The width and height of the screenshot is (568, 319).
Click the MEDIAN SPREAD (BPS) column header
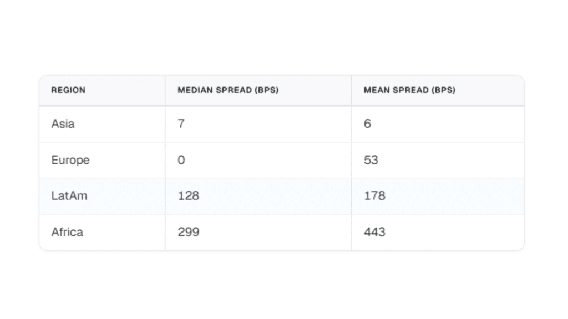tap(228, 90)
